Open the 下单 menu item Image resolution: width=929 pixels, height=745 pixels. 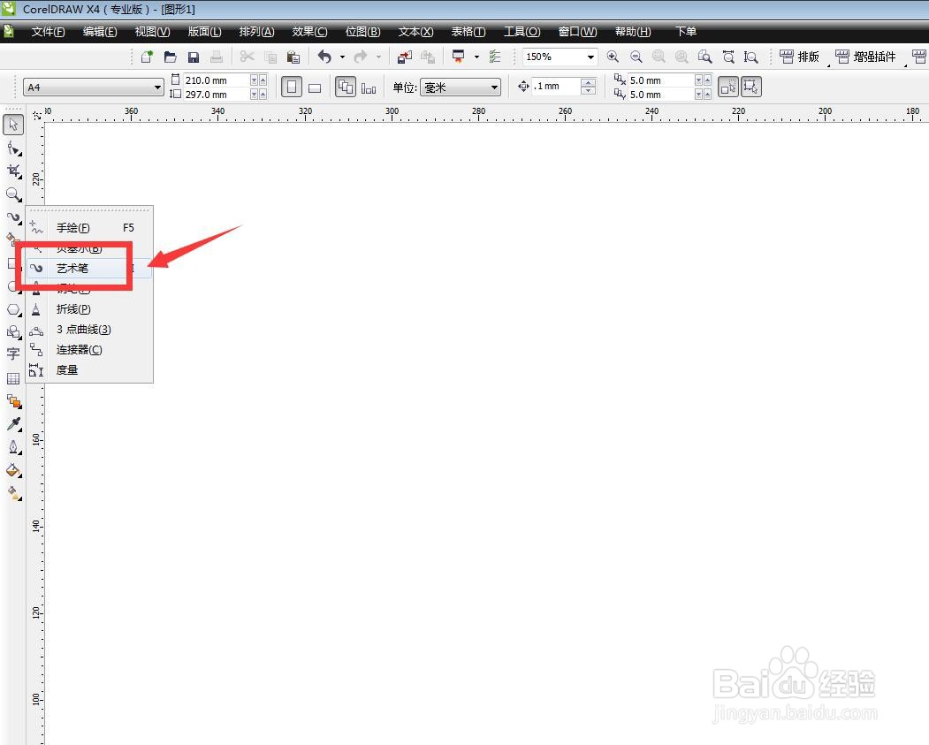pyautogui.click(x=686, y=32)
